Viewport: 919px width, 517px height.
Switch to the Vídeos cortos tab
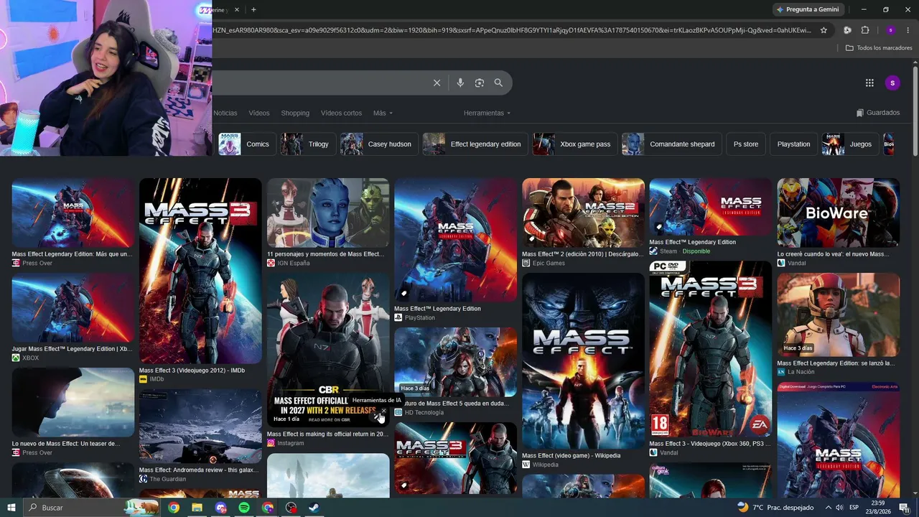341,113
